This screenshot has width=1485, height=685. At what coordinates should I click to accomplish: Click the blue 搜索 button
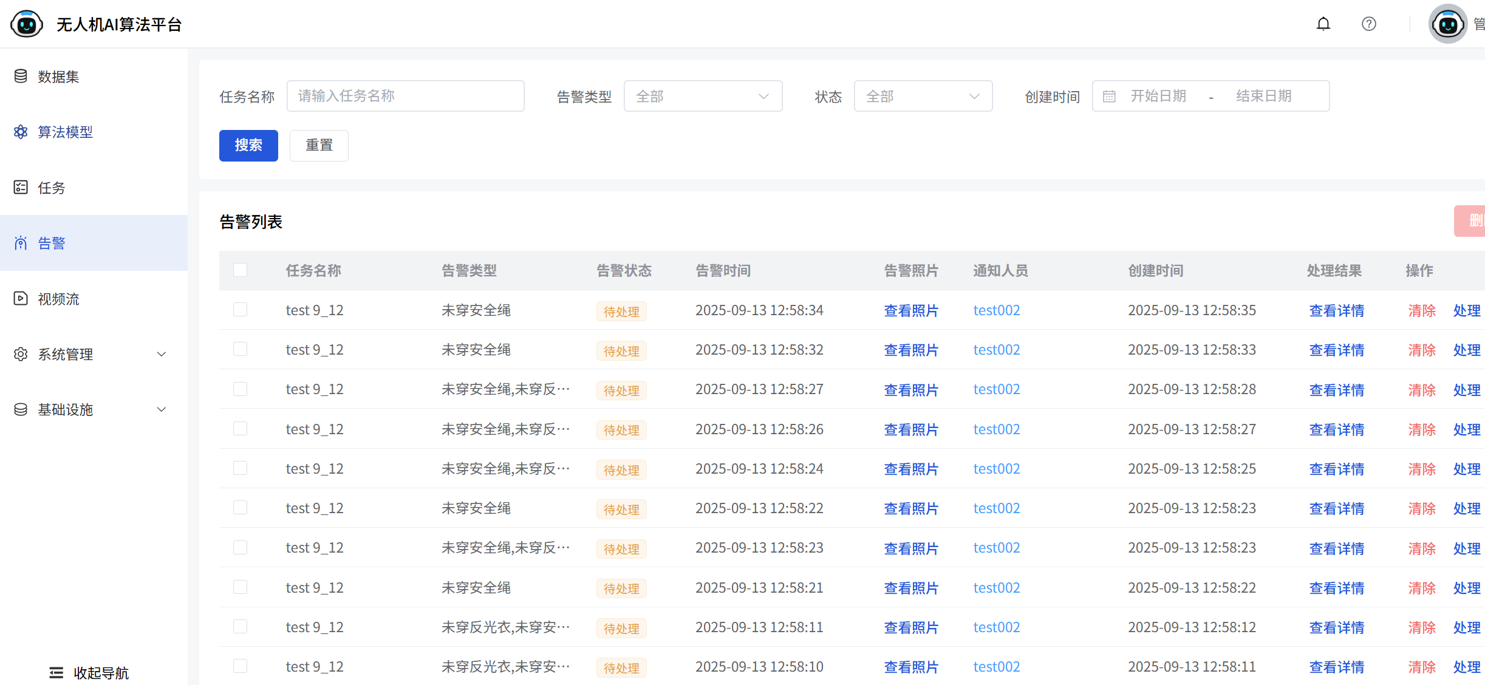tap(248, 146)
